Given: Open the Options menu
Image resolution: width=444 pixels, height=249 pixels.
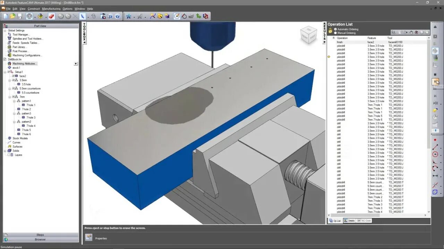Looking at the screenshot, I should tap(67, 9).
